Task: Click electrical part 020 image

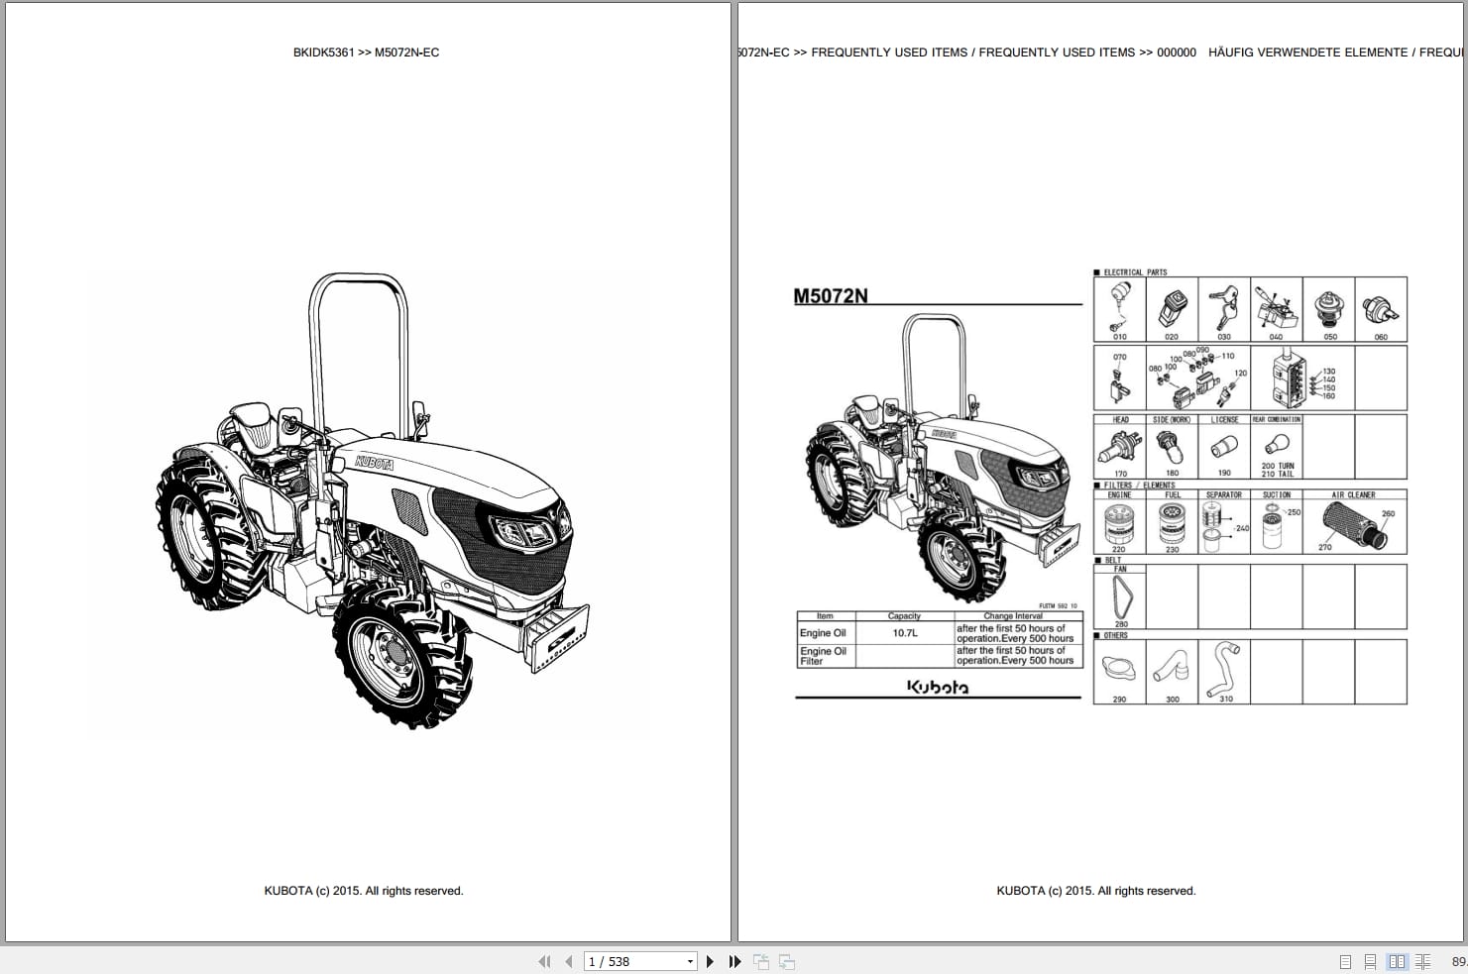Action: (x=1172, y=309)
